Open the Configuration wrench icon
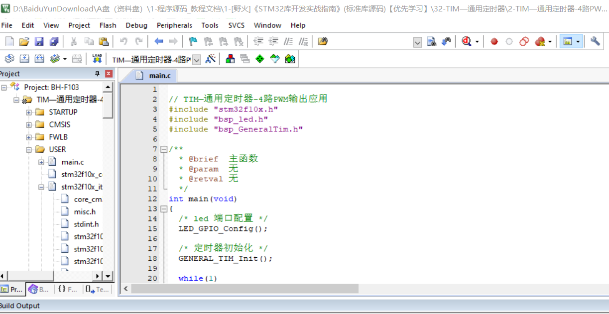Screen dimensions: 609x314 point(595,42)
